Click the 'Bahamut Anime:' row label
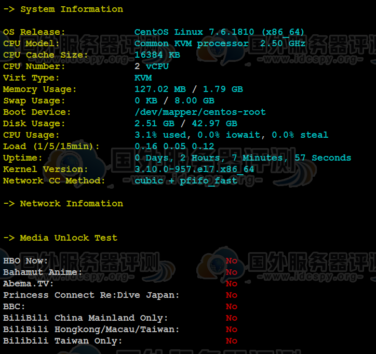 (43, 272)
